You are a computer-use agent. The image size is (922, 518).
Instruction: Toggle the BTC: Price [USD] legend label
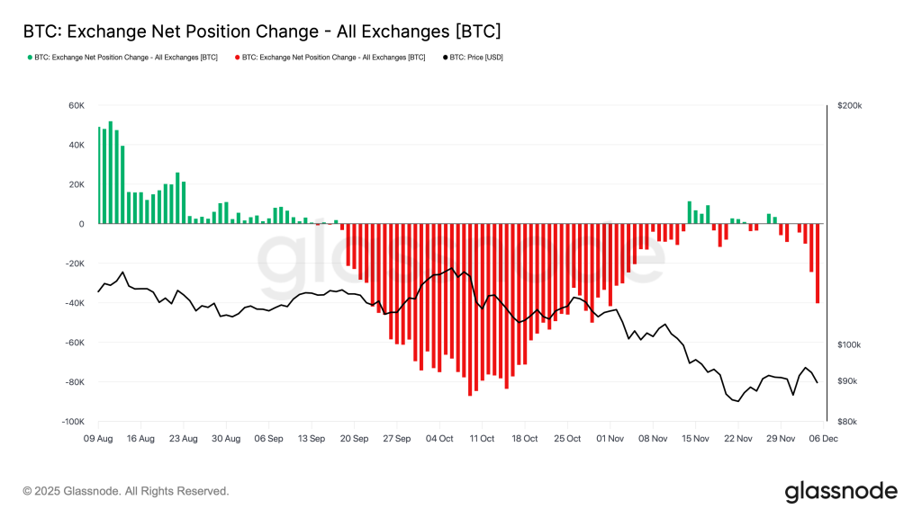(476, 57)
